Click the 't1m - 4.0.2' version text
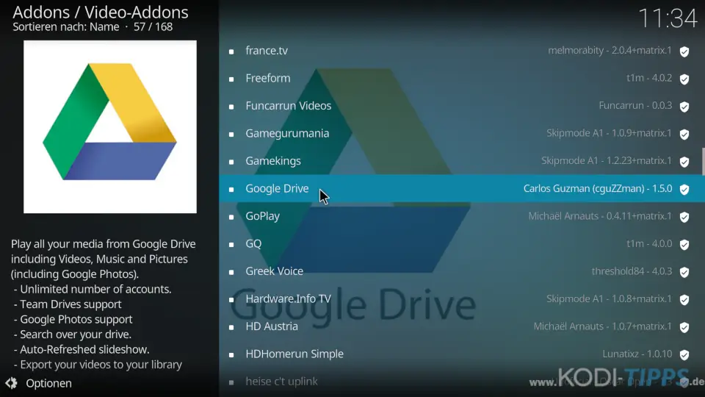Viewport: 705px width, 397px height. (x=649, y=78)
